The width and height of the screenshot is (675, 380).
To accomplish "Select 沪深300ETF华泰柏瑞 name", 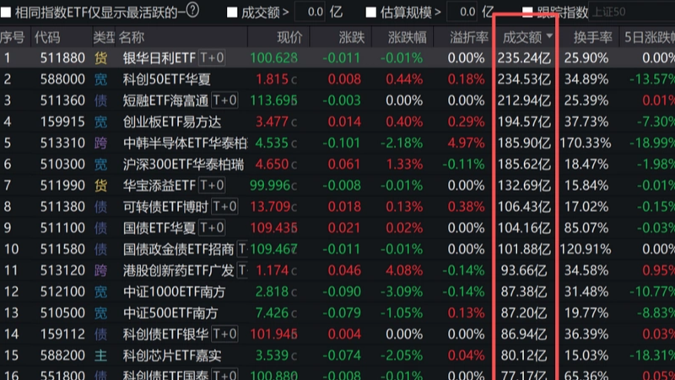I will tap(183, 164).
